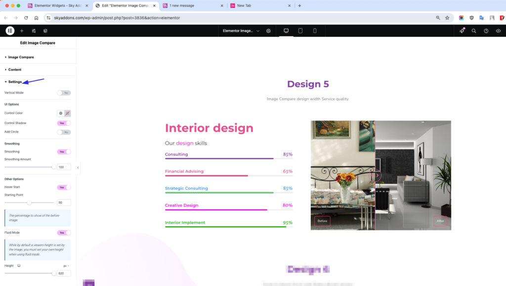Open the Structure layers icon
This screenshot has width=506, height=286.
45,31
